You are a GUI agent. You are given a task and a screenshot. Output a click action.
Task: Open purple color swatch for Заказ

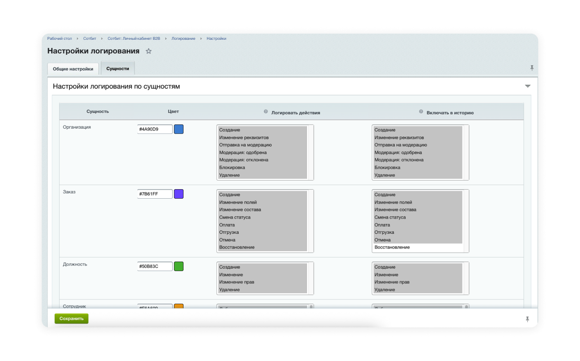pyautogui.click(x=179, y=194)
